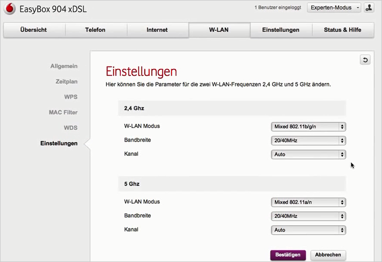Open MAC Filter in sidebar
Image resolution: width=382 pixels, height=262 pixels.
pos(63,112)
